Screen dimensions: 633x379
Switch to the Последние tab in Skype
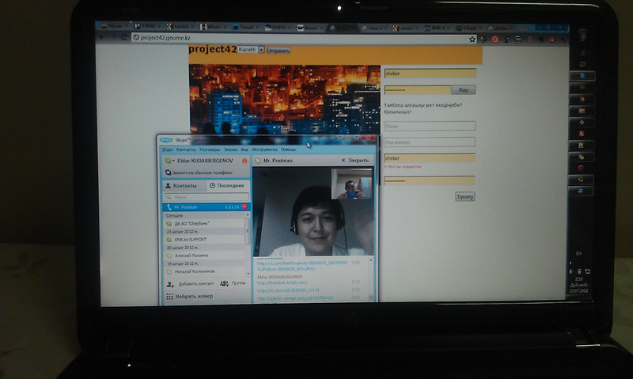[229, 186]
